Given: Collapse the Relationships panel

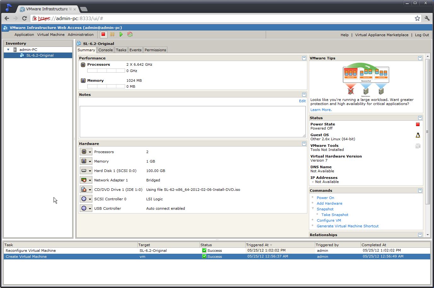Looking at the screenshot, I should tap(420, 235).
